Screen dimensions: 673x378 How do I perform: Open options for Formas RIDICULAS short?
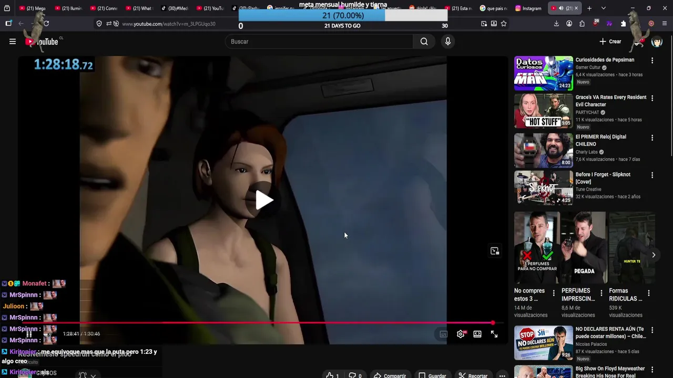[648, 293]
